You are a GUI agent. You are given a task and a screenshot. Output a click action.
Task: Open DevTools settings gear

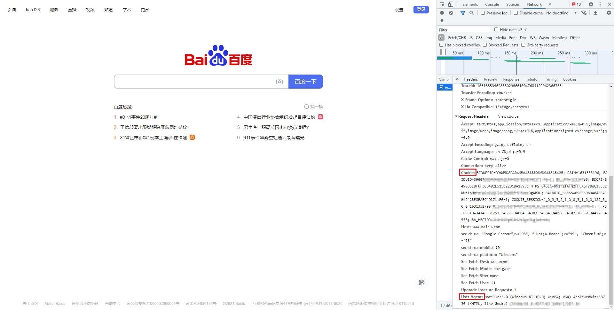(x=591, y=4)
